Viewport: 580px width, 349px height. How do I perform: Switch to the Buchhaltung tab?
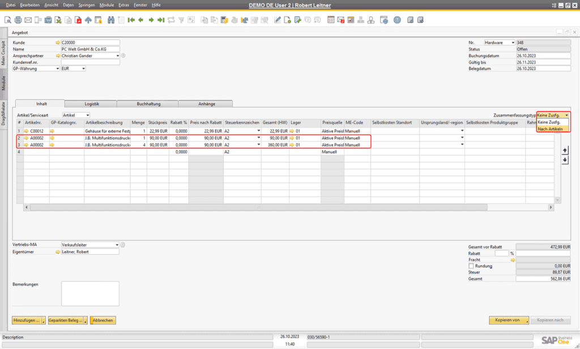coord(148,104)
